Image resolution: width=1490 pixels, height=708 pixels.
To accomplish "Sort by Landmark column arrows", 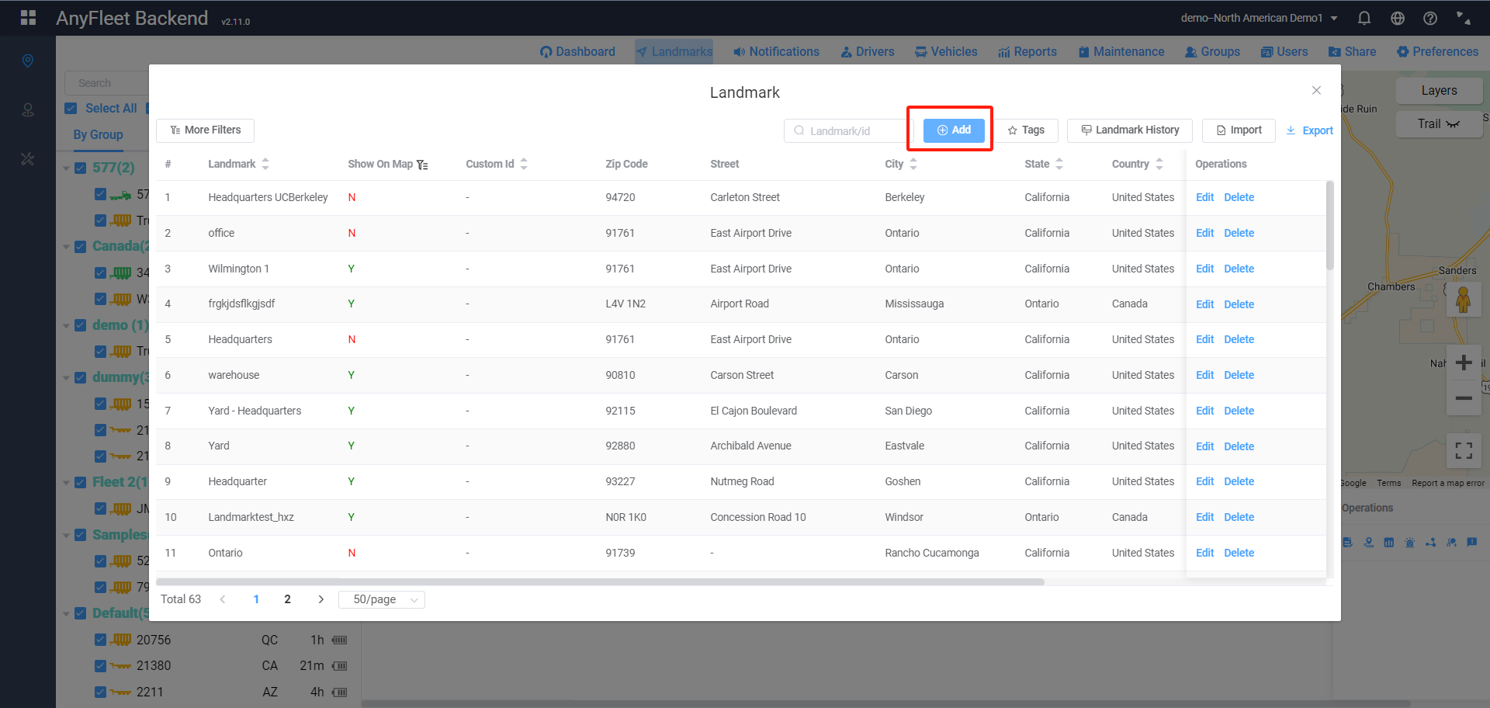I will point(265,164).
